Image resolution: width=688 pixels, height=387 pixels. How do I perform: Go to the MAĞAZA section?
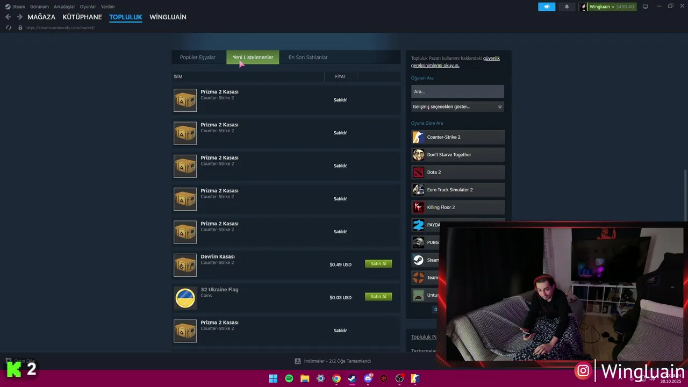[x=41, y=17]
